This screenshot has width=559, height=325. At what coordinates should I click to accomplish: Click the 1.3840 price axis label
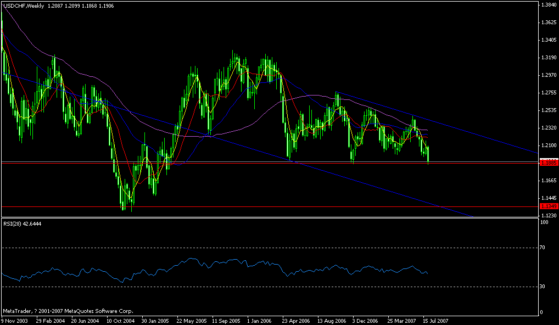point(549,4)
